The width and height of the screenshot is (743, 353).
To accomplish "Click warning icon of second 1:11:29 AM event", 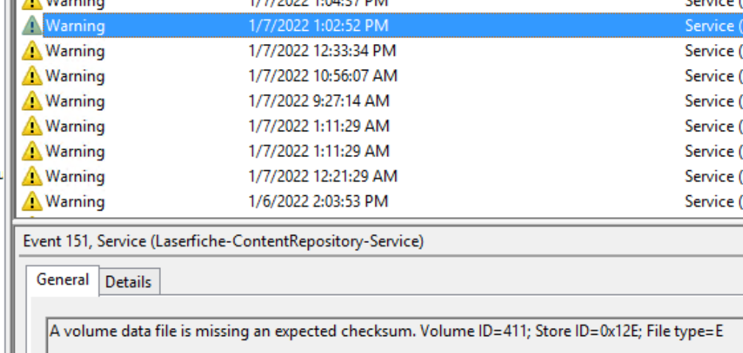I will coord(32,151).
